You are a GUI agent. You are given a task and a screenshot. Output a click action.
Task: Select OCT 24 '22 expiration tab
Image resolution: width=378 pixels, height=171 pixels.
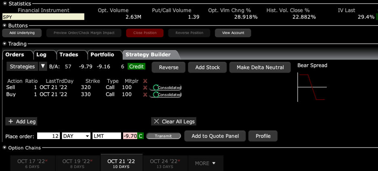165,163
